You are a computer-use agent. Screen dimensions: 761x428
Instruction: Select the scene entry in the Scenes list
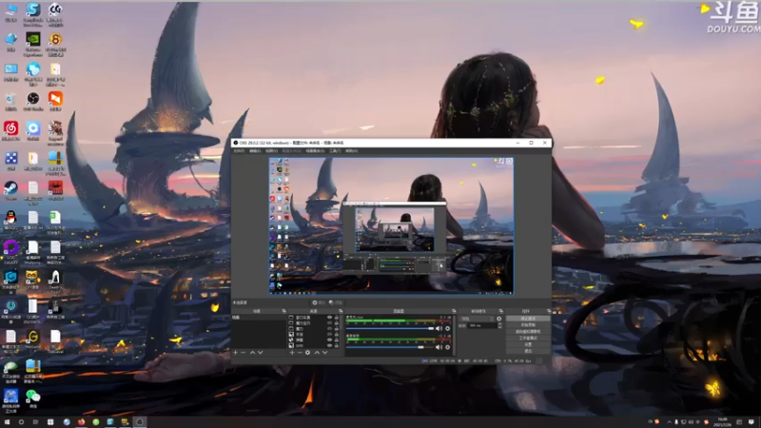click(x=259, y=318)
